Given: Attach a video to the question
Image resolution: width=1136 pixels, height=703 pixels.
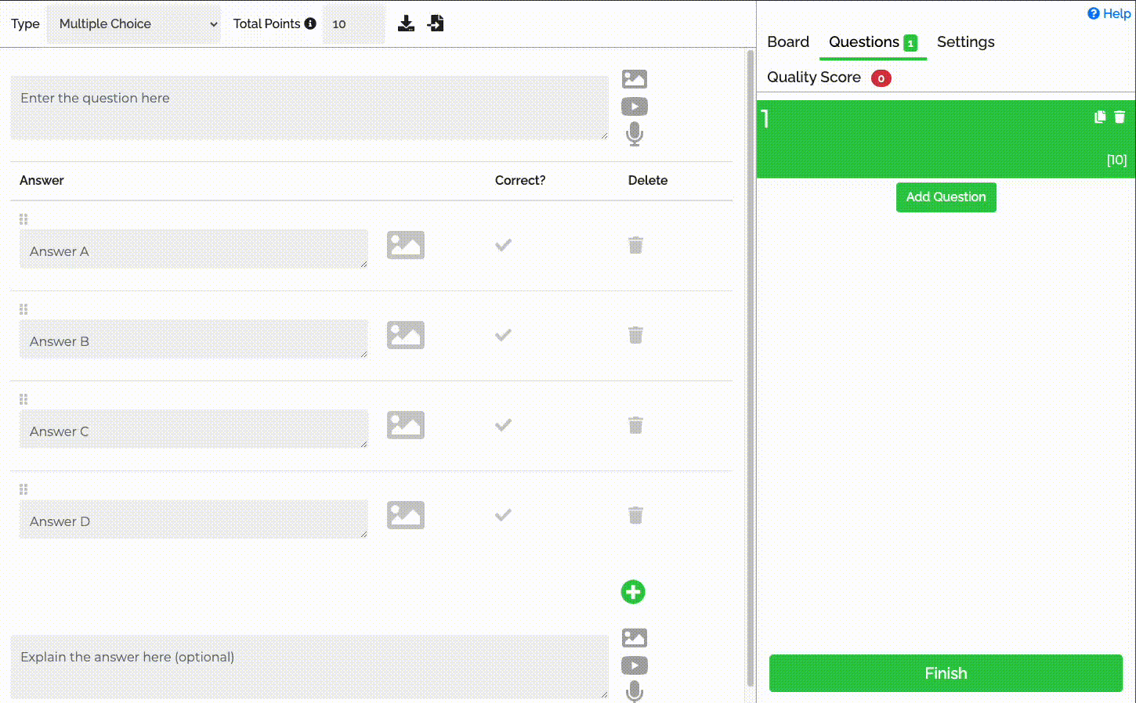Looking at the screenshot, I should point(634,106).
